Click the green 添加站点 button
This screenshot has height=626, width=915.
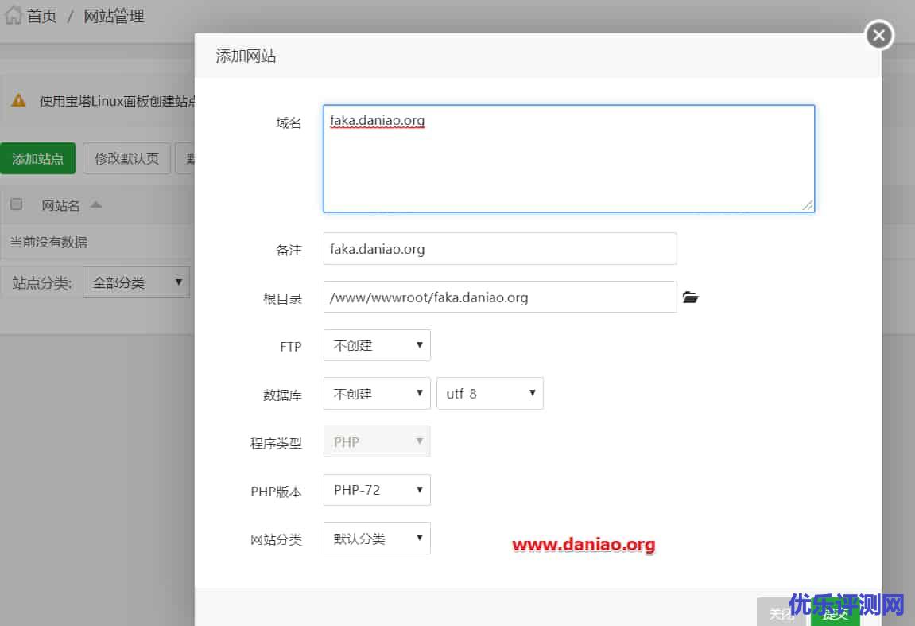pos(37,158)
